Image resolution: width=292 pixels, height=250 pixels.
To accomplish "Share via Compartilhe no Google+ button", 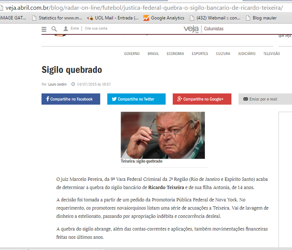I will pyautogui.click(x=202, y=99).
